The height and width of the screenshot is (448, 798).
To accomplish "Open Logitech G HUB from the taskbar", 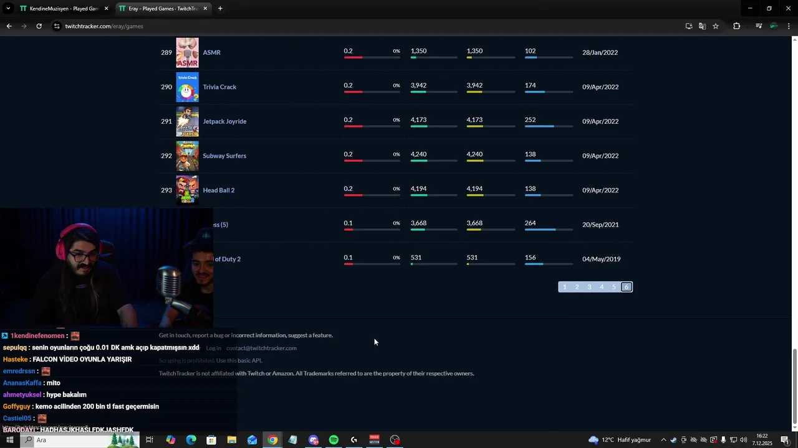I will tap(354, 440).
